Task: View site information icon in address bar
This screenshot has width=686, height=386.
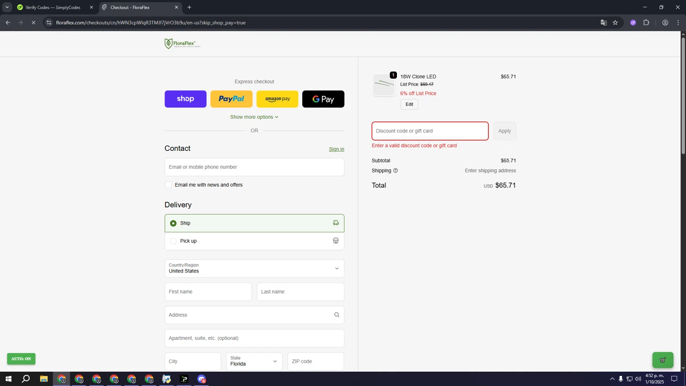Action: (x=49, y=22)
